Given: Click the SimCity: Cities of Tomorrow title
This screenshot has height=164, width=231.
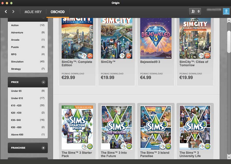Looking at the screenshot, I should click(x=194, y=64).
